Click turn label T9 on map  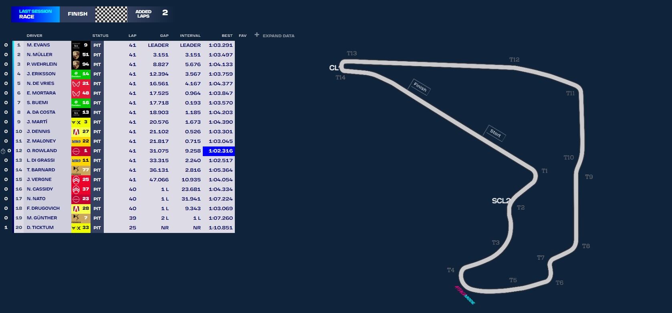click(x=589, y=177)
